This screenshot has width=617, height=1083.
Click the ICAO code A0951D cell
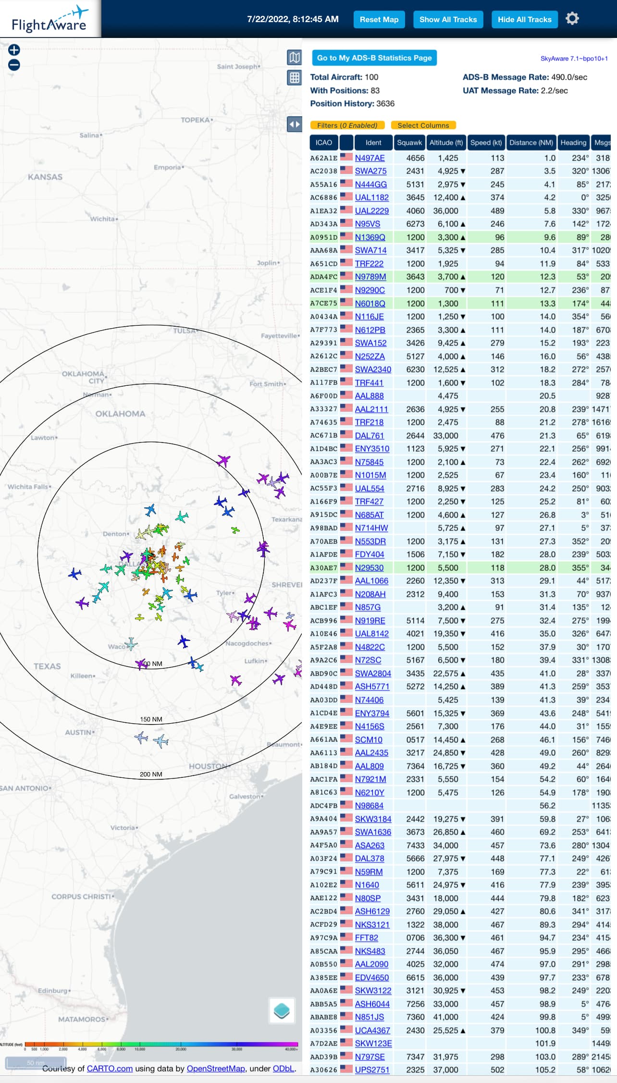(x=324, y=237)
